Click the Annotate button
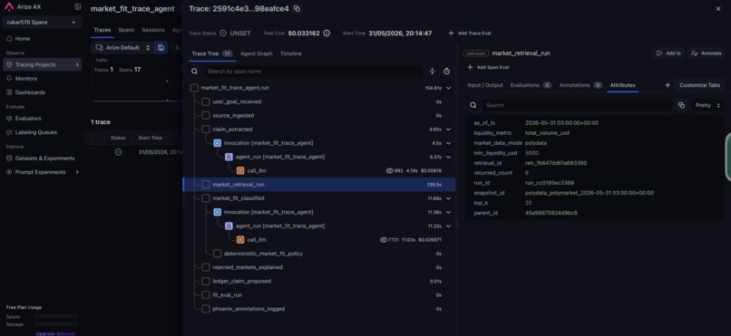This screenshot has width=731, height=336. [707, 53]
